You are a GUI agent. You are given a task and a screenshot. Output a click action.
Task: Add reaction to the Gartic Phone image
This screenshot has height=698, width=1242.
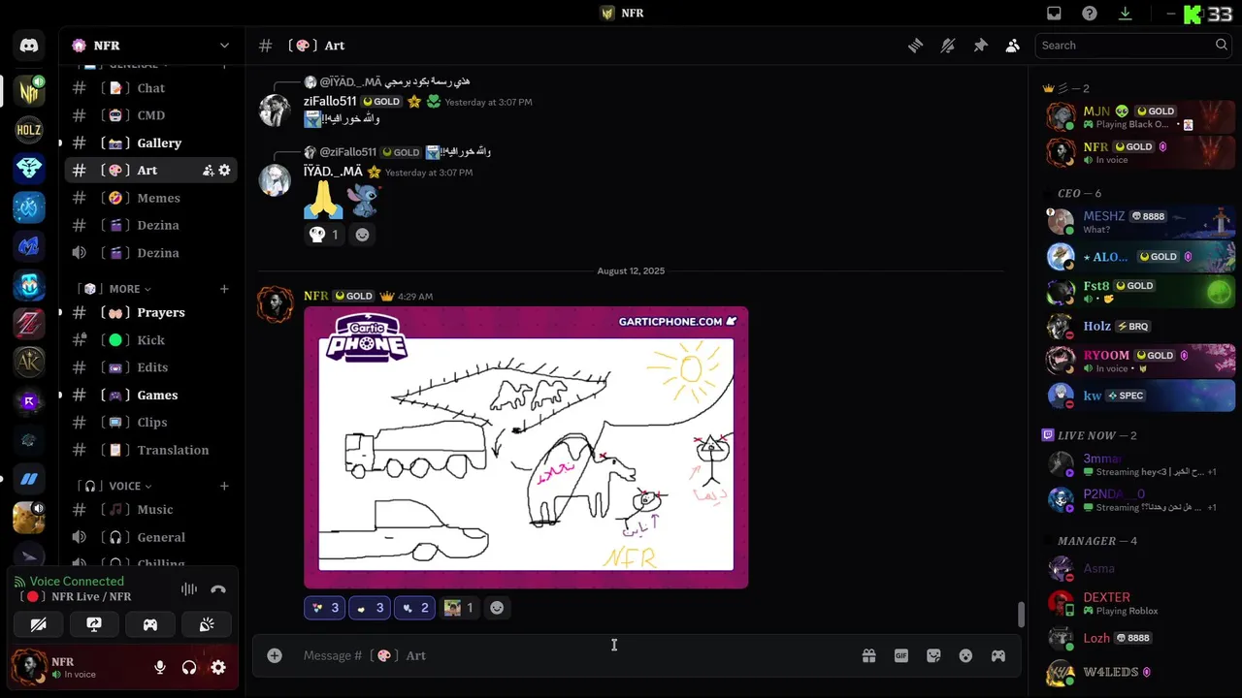tap(497, 608)
